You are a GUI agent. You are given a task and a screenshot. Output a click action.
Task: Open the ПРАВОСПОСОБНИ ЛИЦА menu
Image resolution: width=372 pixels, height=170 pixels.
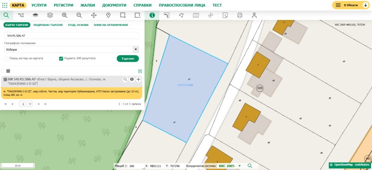pyautogui.click(x=182, y=5)
